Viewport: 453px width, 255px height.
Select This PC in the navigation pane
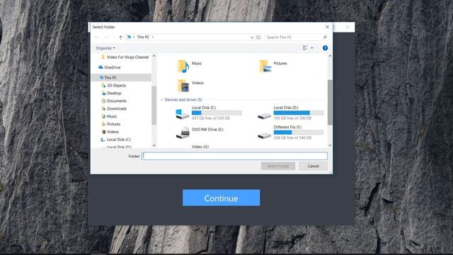(110, 77)
